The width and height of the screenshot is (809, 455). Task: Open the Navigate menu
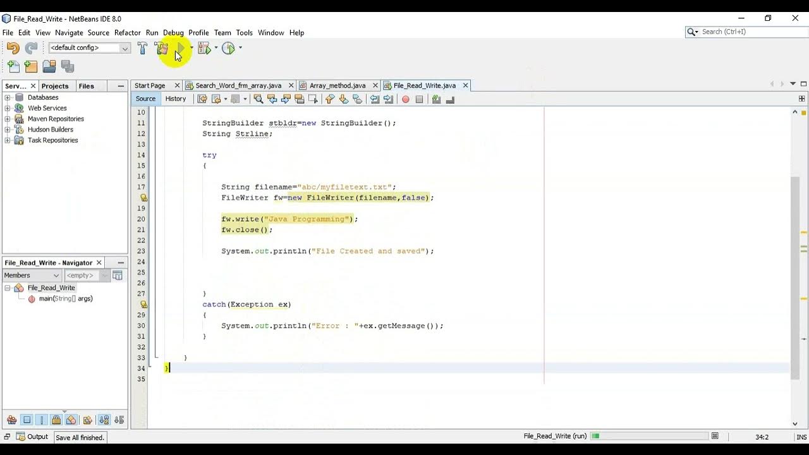pyautogui.click(x=69, y=32)
